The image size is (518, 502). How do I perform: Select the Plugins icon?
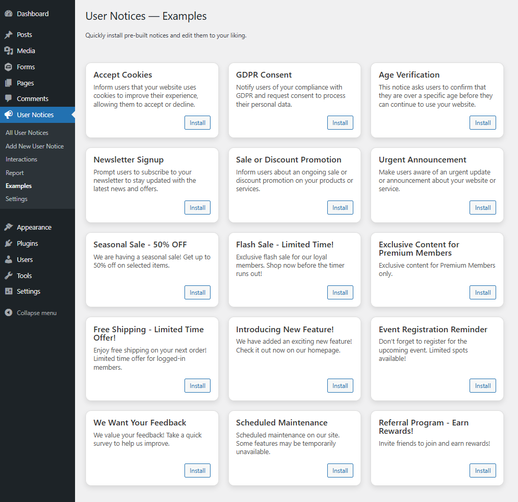8,243
